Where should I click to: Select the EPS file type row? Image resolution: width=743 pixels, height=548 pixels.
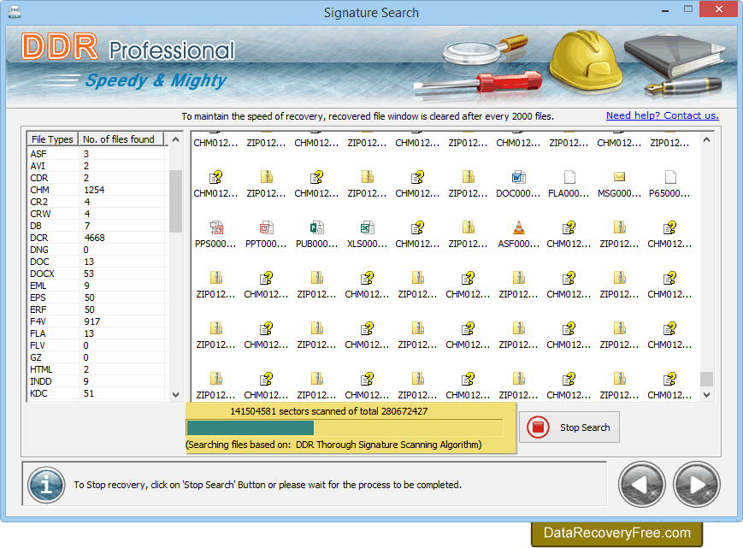click(97, 298)
